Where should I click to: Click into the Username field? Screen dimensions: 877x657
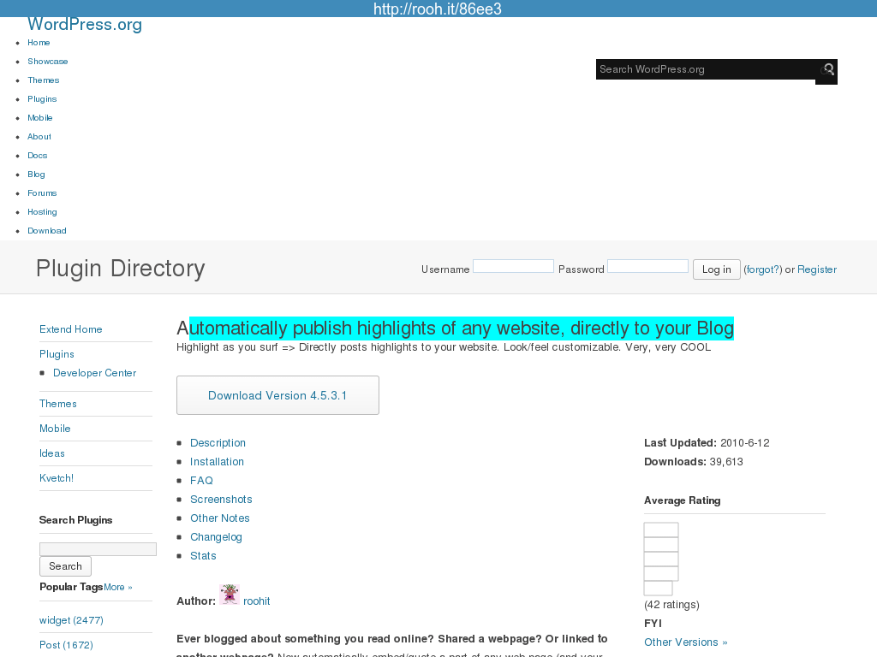click(x=513, y=267)
